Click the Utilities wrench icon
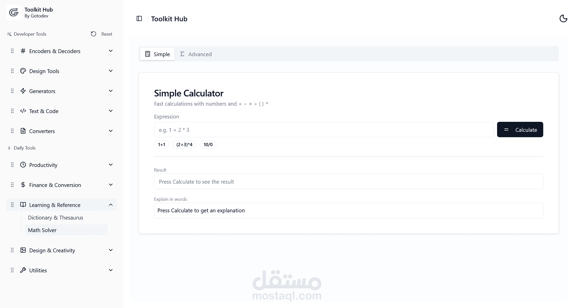Image resolution: width=574 pixels, height=308 pixels. (x=23, y=270)
